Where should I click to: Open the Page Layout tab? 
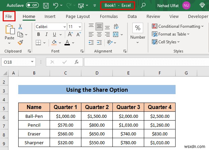[x=78, y=17]
